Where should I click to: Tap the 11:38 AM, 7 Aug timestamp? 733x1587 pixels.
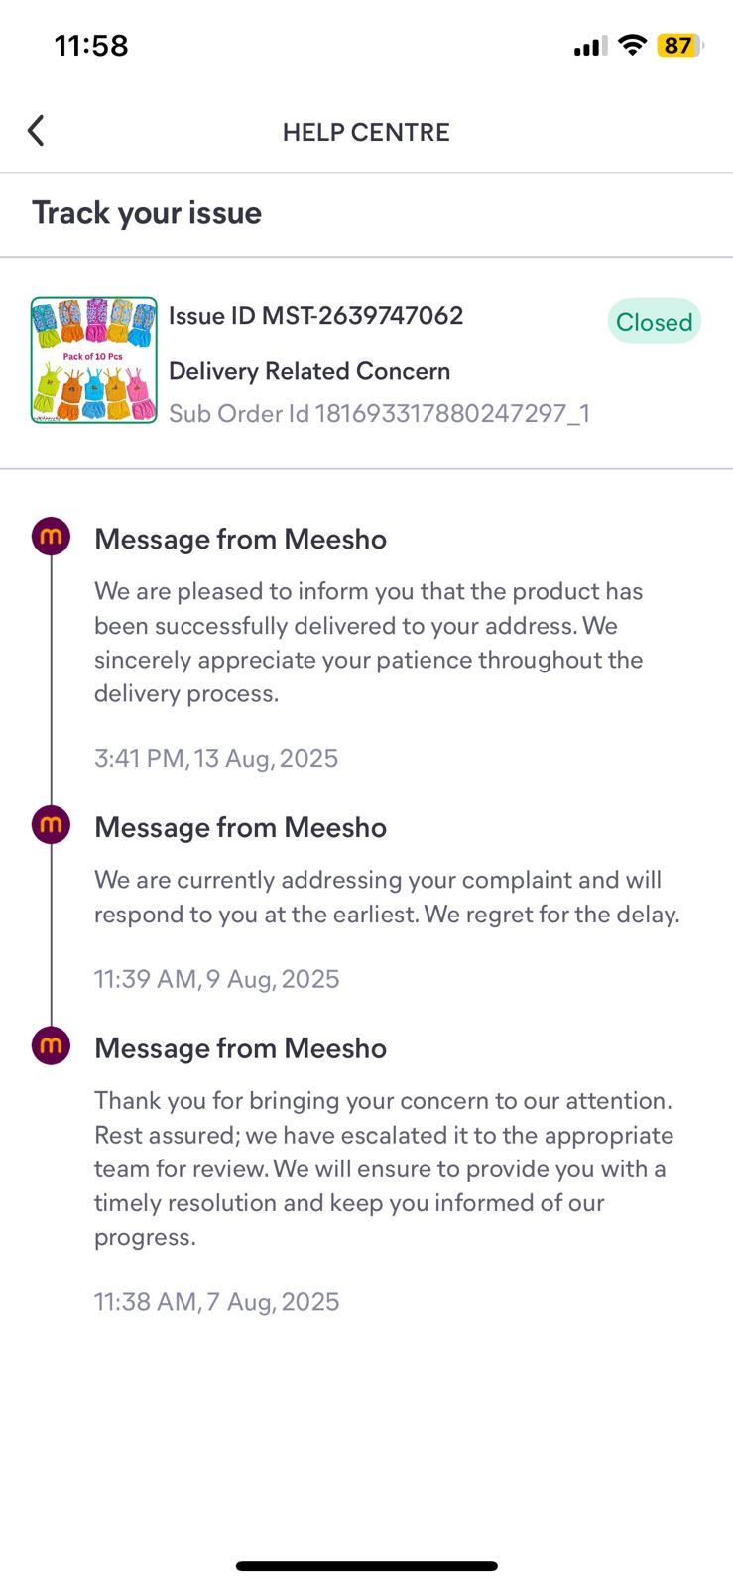(216, 1301)
